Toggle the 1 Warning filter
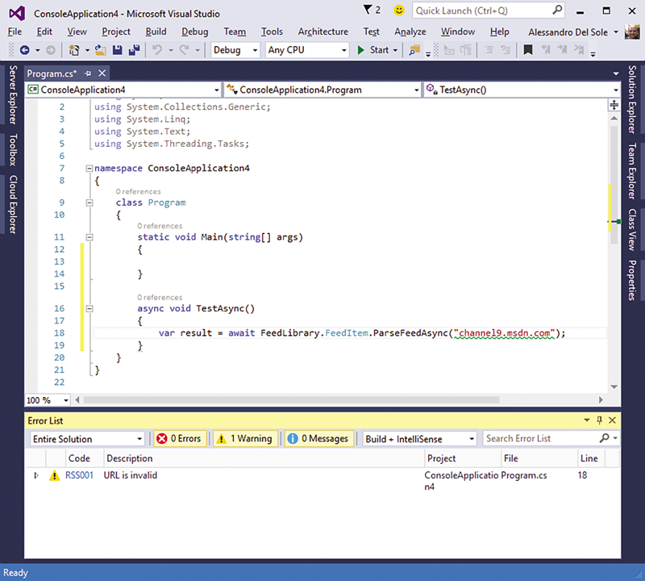Image resolution: width=645 pixels, height=581 pixels. pos(245,438)
